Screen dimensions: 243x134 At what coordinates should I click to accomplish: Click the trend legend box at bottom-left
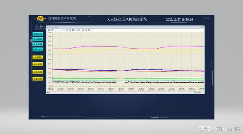click(50, 89)
